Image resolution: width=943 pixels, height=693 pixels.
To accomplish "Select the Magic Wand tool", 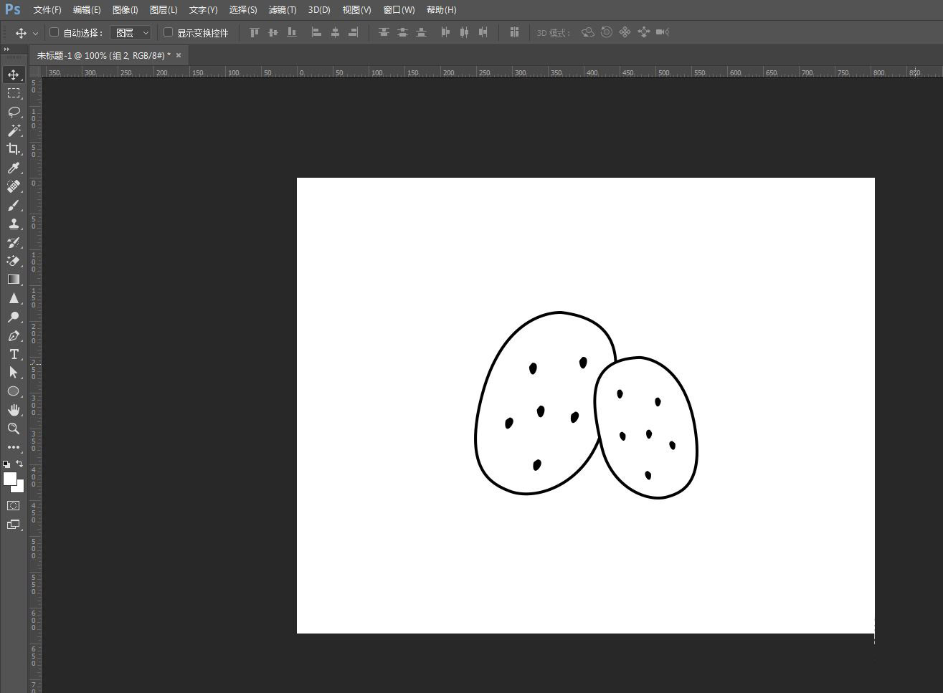I will click(x=13, y=130).
